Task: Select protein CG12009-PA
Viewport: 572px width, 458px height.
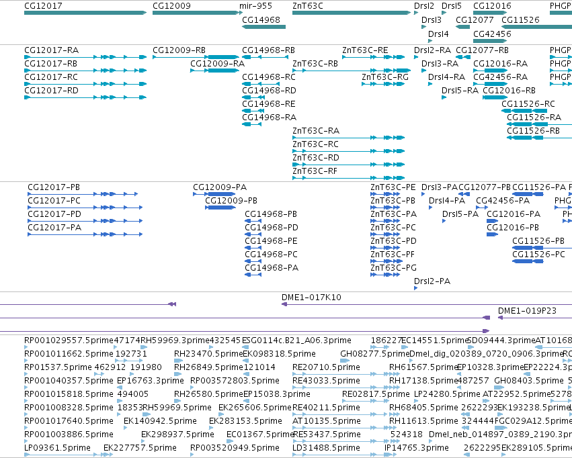Action: [x=220, y=187]
